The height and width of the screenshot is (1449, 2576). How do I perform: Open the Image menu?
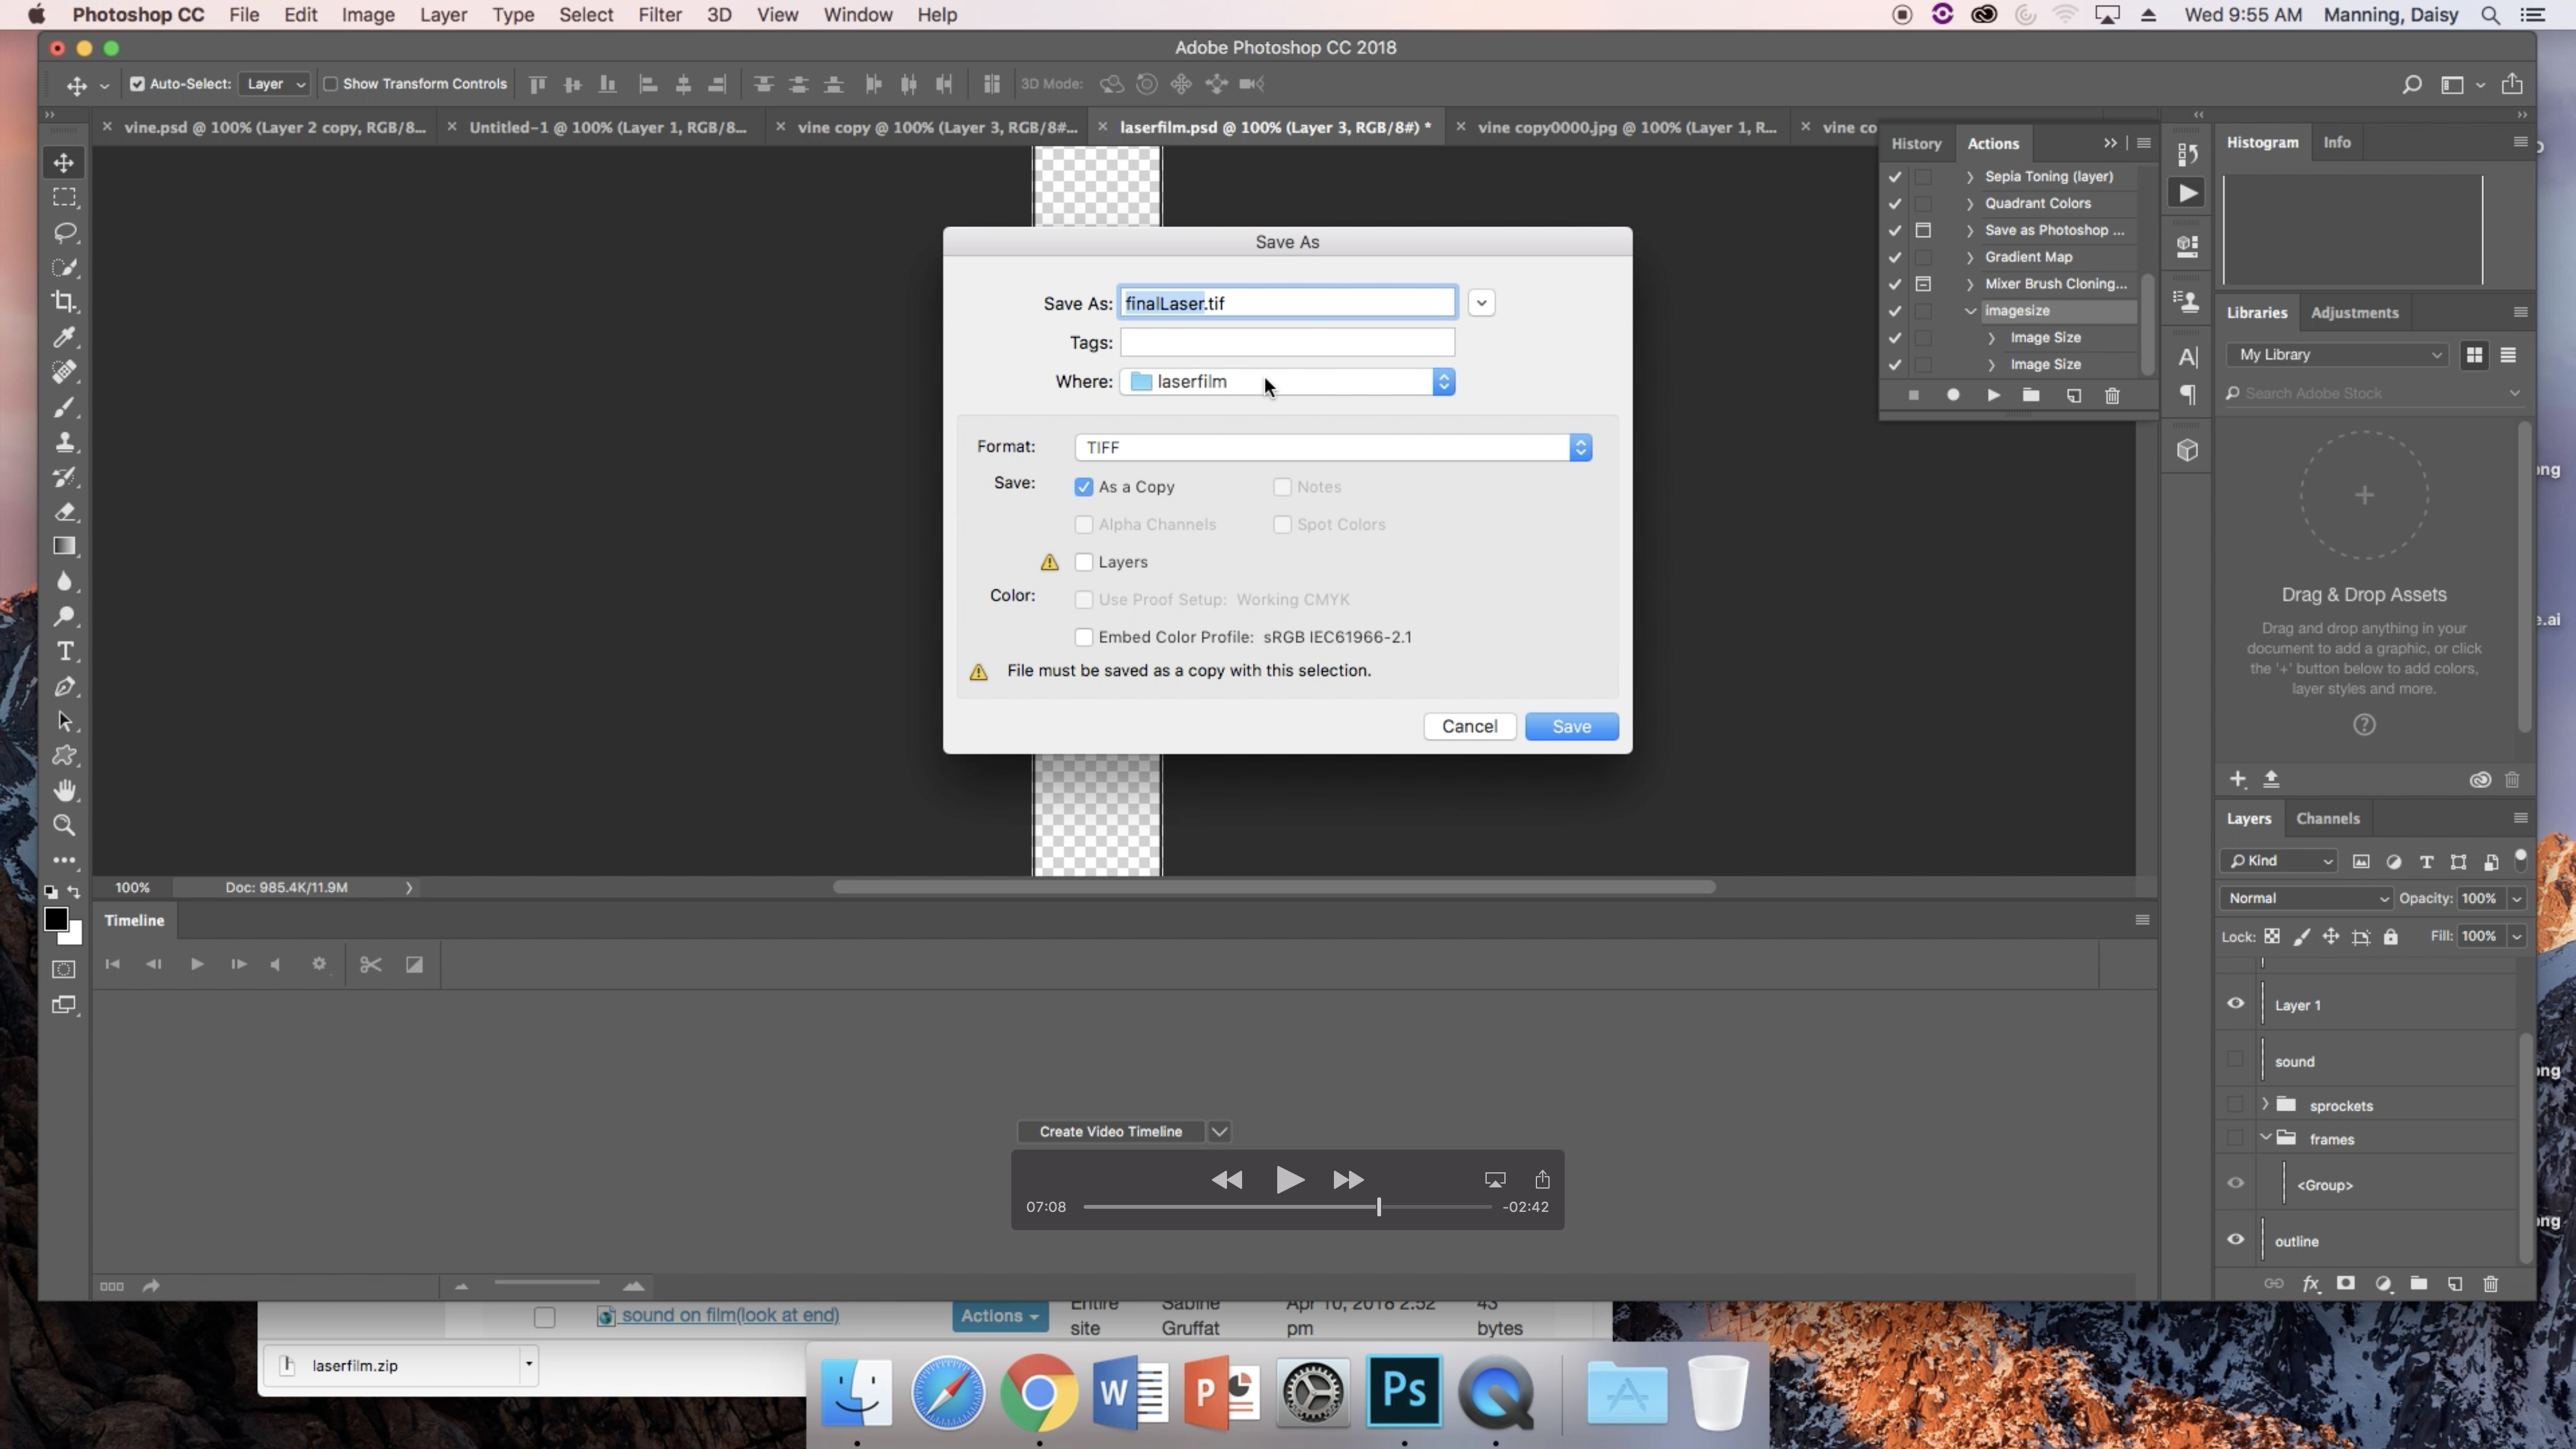tap(368, 15)
